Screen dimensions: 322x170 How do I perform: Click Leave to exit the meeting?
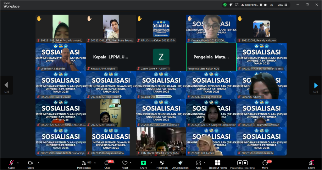[x=311, y=164]
